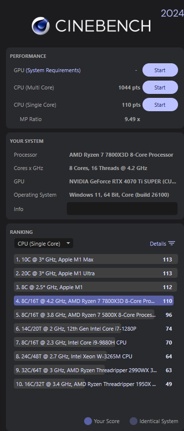Open the CPU (Single Core) ranking dropdown
The width and height of the screenshot is (184, 431).
point(44,244)
